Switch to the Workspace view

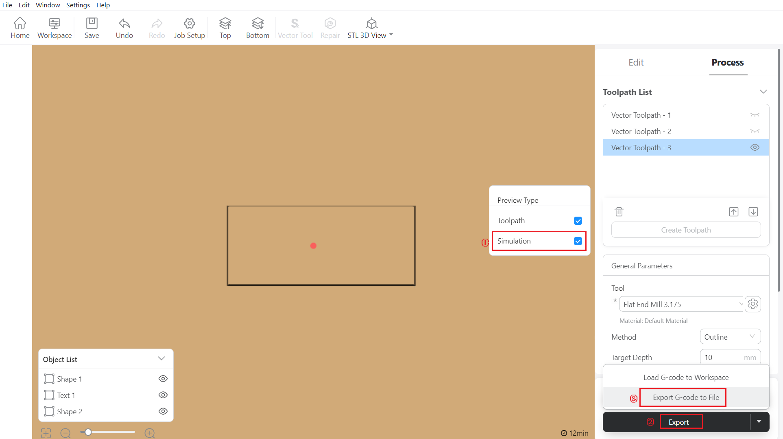tap(54, 27)
